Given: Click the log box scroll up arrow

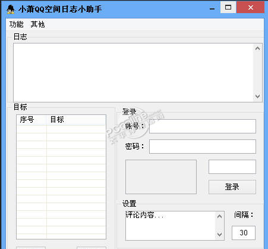Looking at the screenshot, I should pos(257,48).
